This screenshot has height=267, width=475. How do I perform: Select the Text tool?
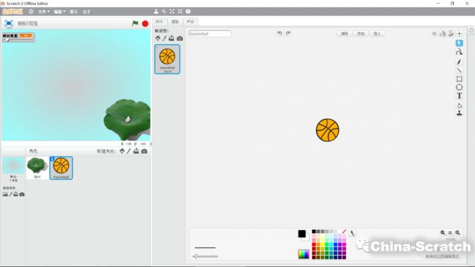tap(459, 96)
